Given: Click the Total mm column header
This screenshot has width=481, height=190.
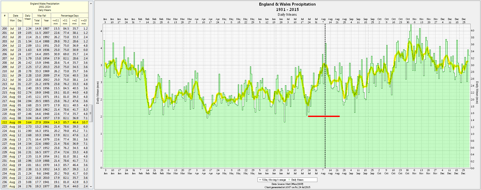Looking at the screenshot, I should pos(37,22).
